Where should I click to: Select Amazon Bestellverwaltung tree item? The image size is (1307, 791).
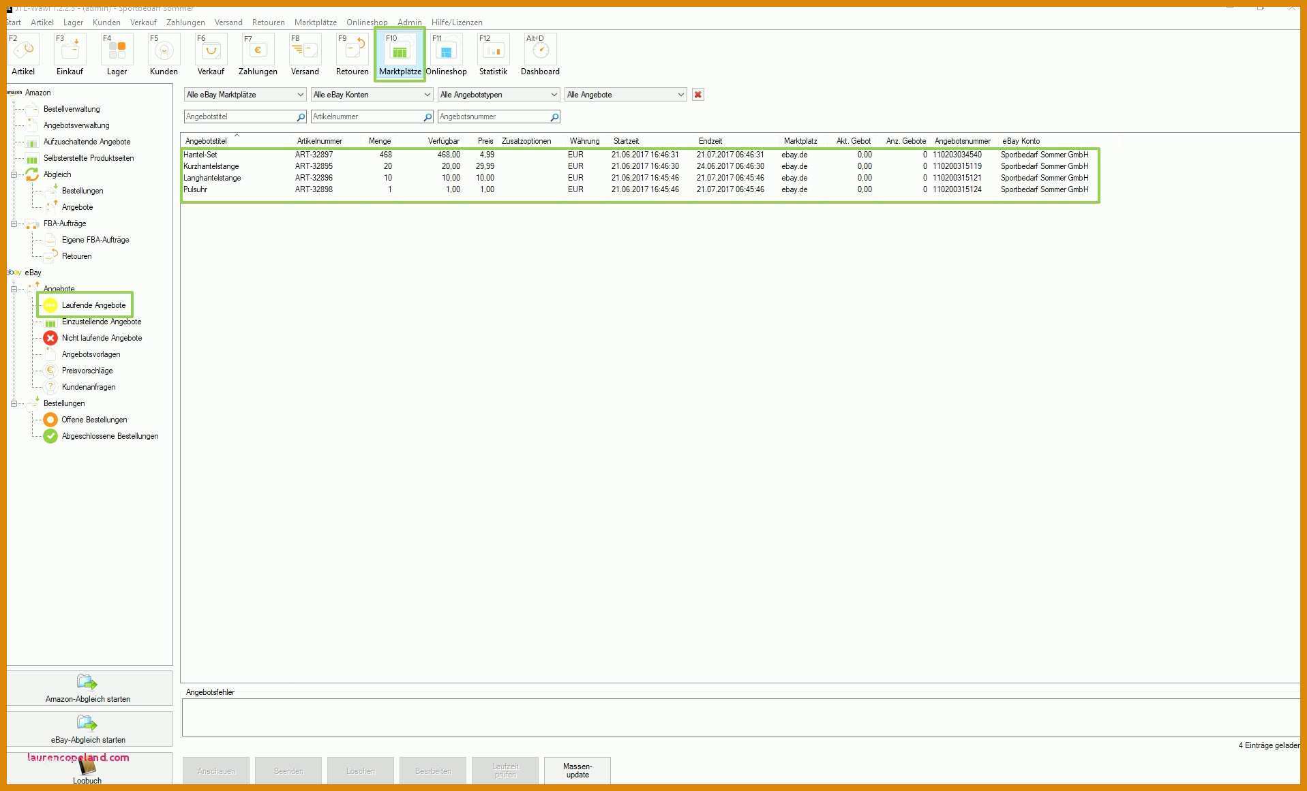[x=72, y=109]
